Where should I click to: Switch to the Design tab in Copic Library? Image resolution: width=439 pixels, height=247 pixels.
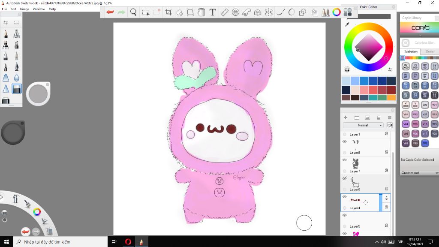coord(430,51)
